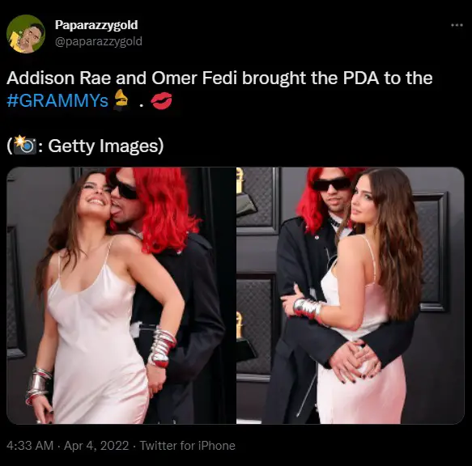Click the sunglasses in the right photo
472x466 pixels.
pyautogui.click(x=331, y=184)
